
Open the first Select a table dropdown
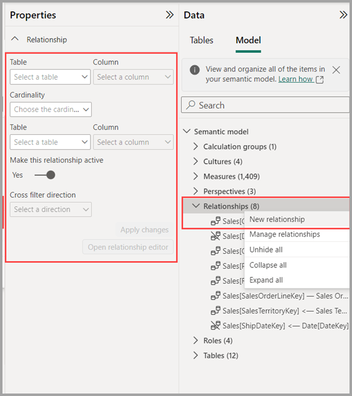tap(50, 77)
